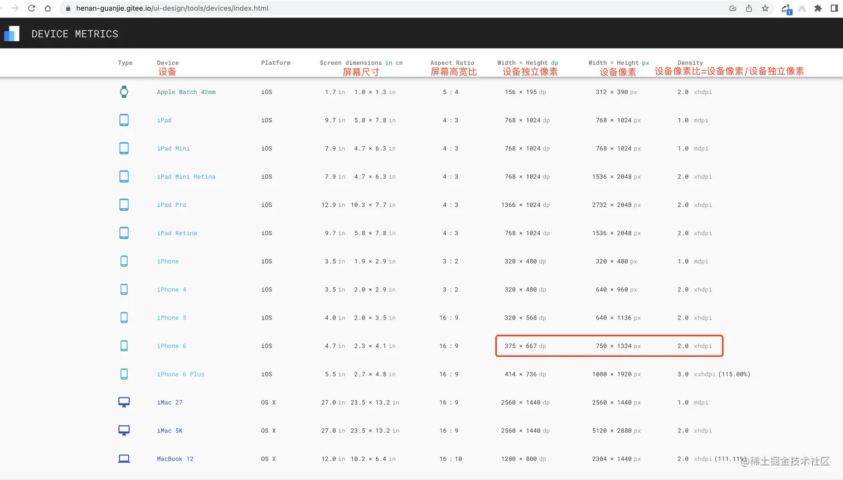This screenshot has width=843, height=480.
Task: Switch screen dimensions to inches via "in"
Action: [389, 63]
